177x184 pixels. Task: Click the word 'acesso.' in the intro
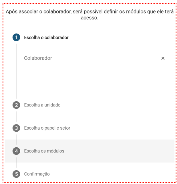pos(89,18)
